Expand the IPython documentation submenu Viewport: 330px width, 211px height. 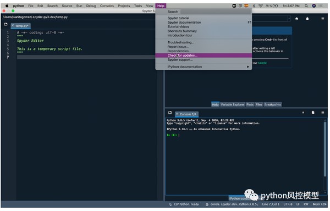point(248,67)
